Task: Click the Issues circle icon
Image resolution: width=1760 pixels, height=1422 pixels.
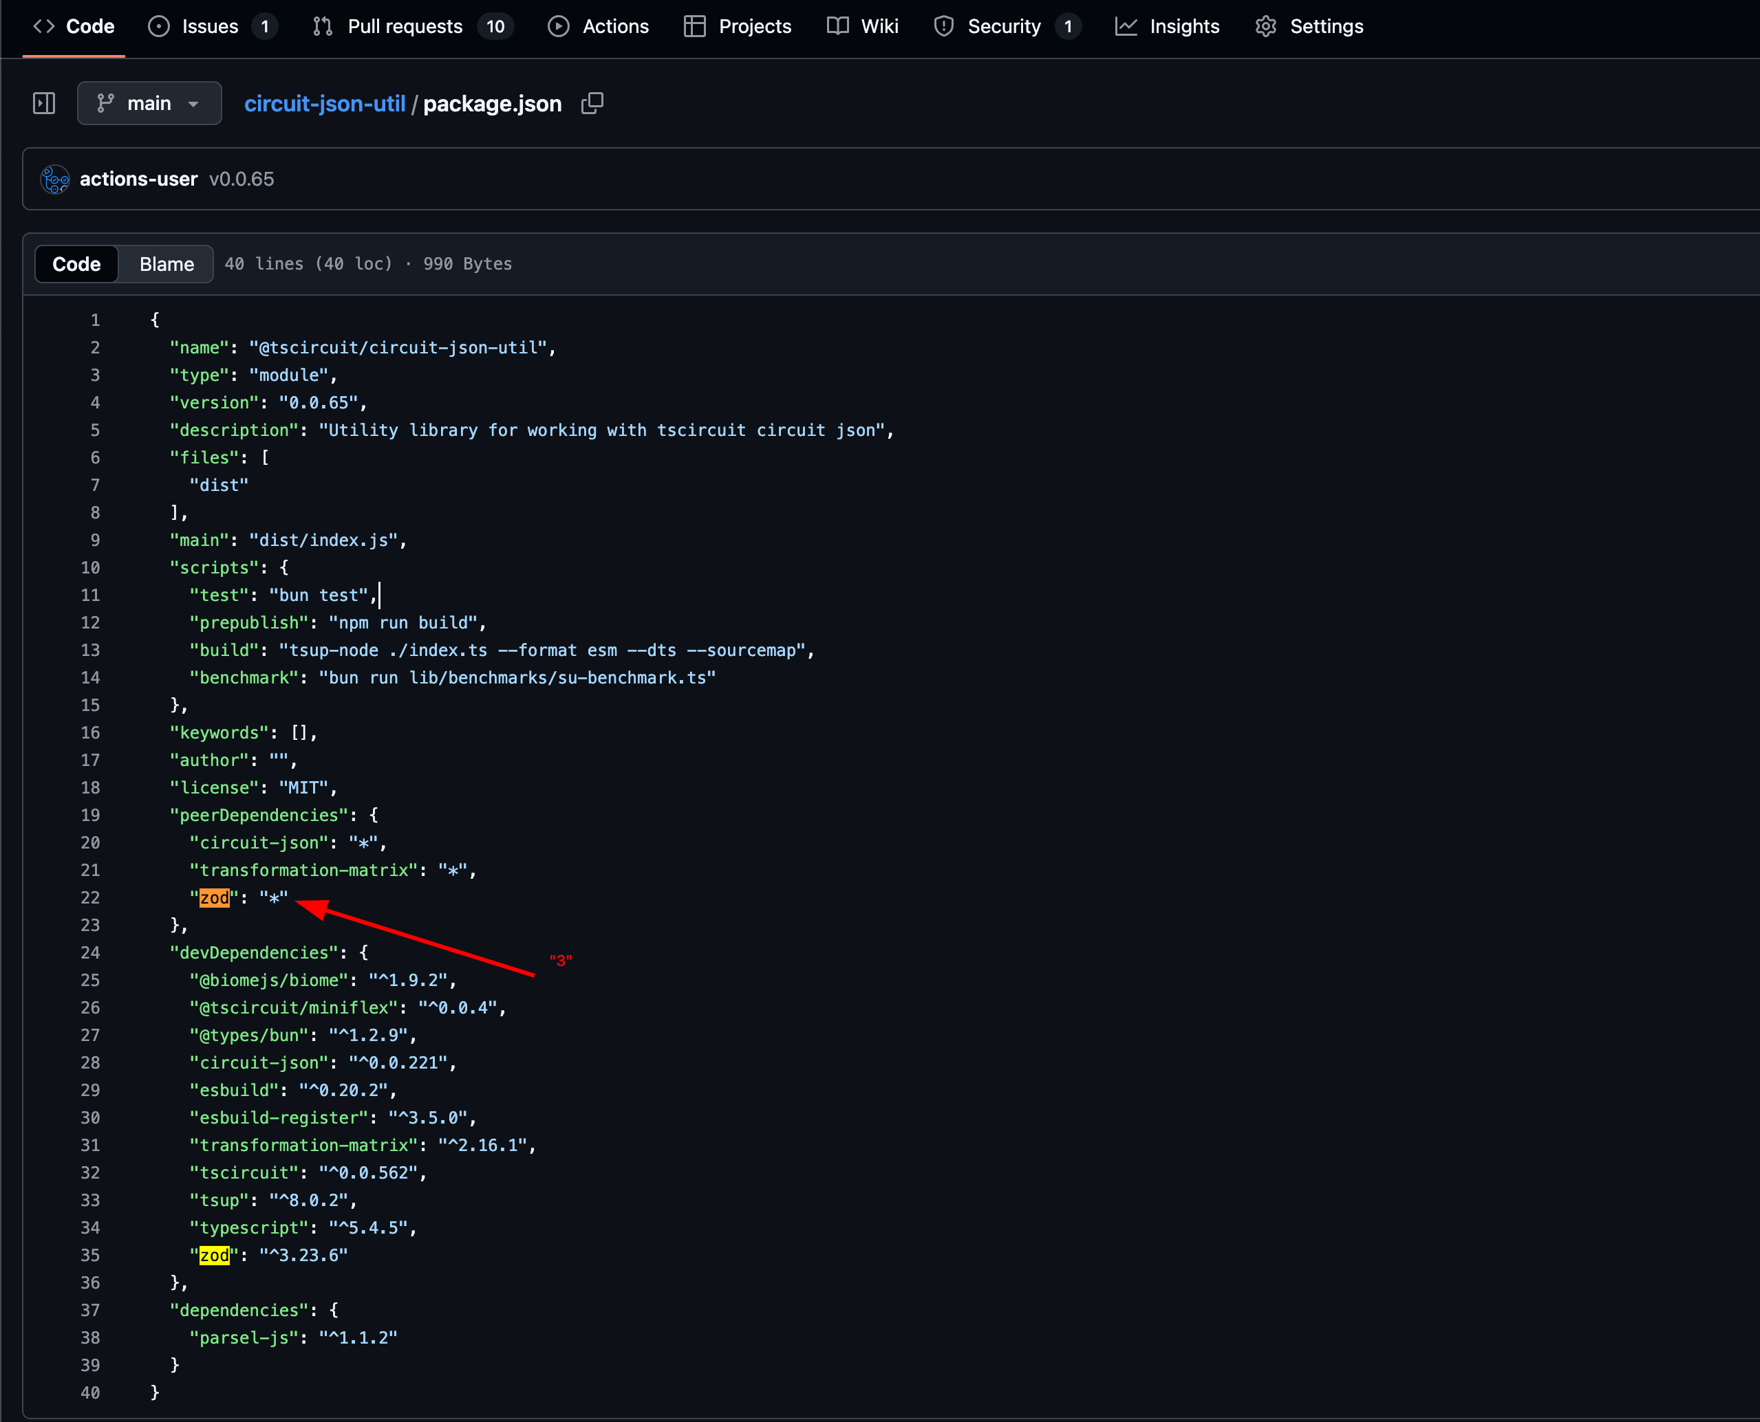Action: (x=158, y=26)
